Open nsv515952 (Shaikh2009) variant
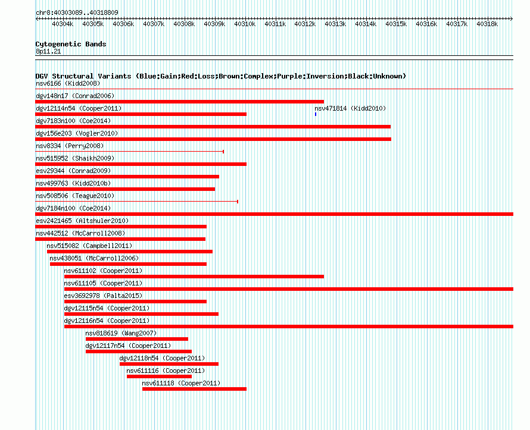 tap(75, 158)
